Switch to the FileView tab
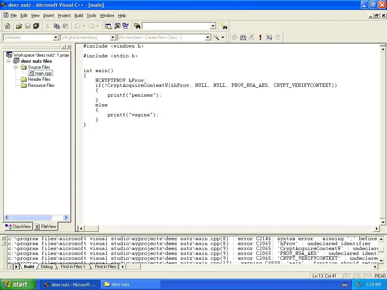 46,227
